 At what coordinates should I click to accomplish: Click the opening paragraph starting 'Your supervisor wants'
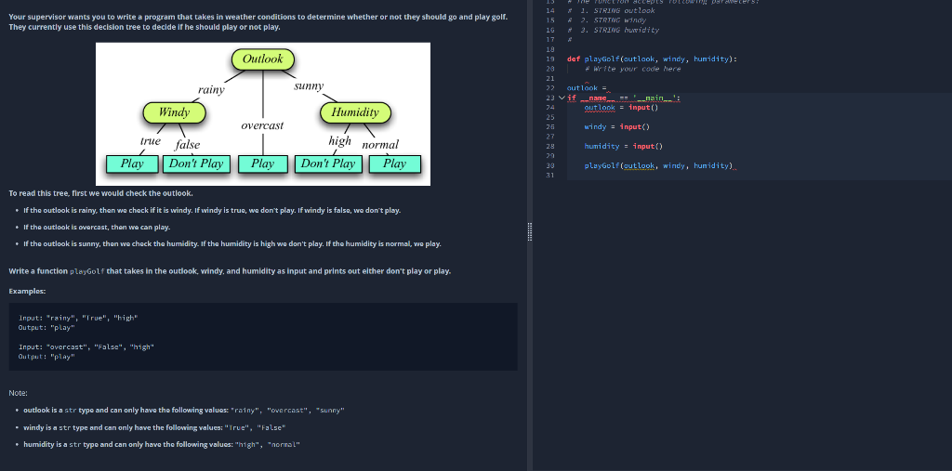(x=258, y=22)
